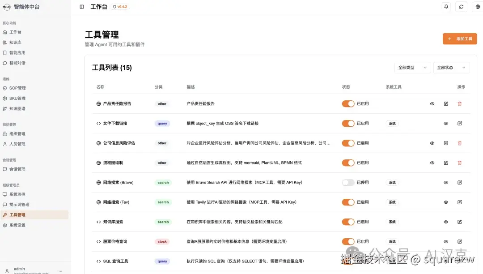Select 工具管理 in sidebar
The width and height of the screenshot is (483, 274).
pos(34,215)
